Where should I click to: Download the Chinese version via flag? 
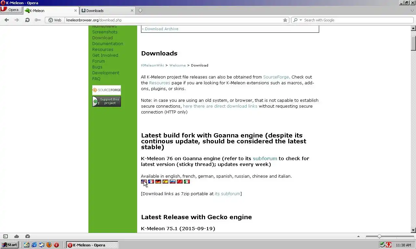pyautogui.click(x=180, y=182)
